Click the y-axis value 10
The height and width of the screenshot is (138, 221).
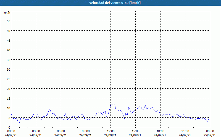click(9, 108)
